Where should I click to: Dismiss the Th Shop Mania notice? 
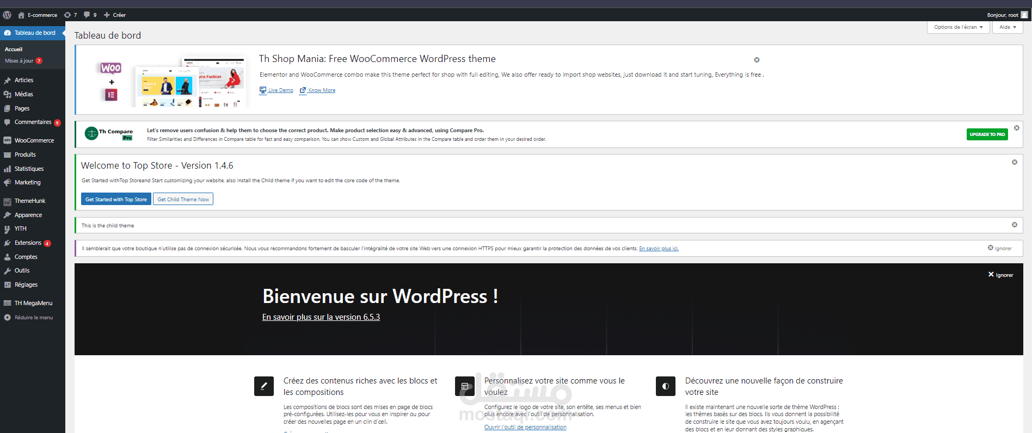757,60
